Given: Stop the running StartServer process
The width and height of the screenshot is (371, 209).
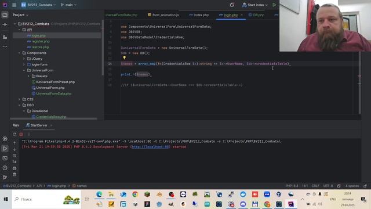Looking at the screenshot, I should (21, 134).
